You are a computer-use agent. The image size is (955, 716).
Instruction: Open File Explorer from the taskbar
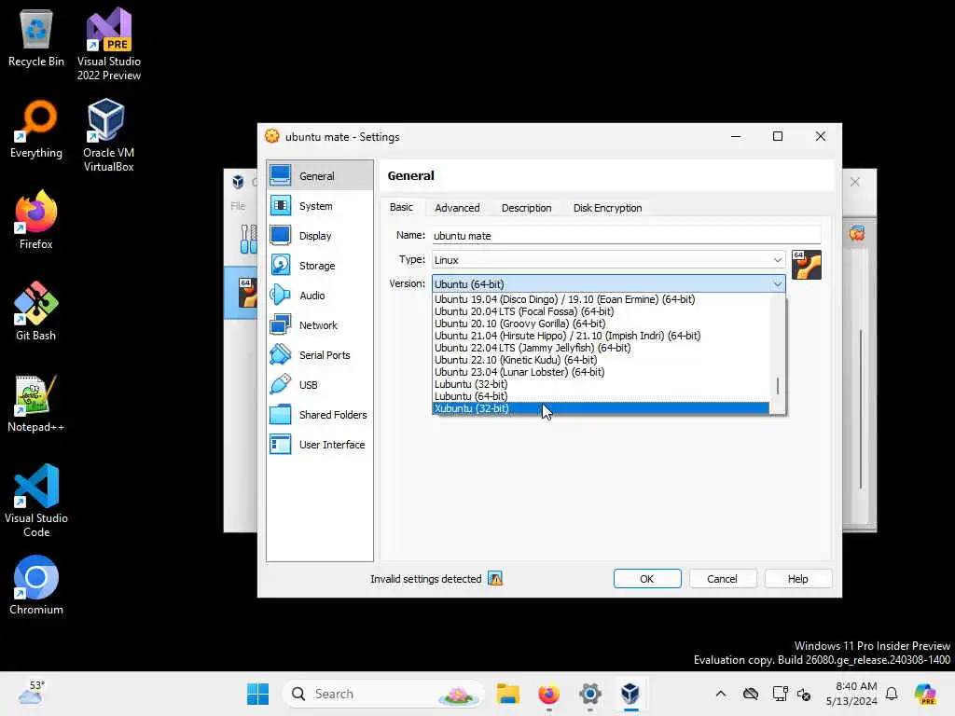(508, 694)
